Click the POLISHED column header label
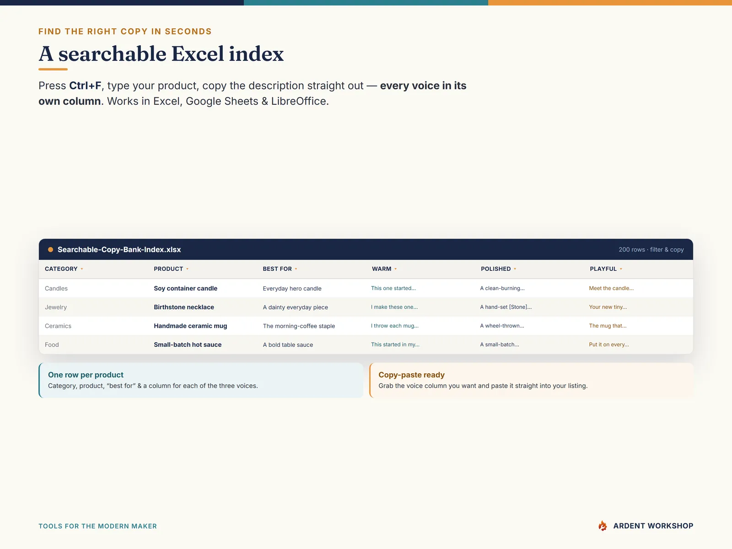Screen dimensions: 732x549 pos(495,269)
